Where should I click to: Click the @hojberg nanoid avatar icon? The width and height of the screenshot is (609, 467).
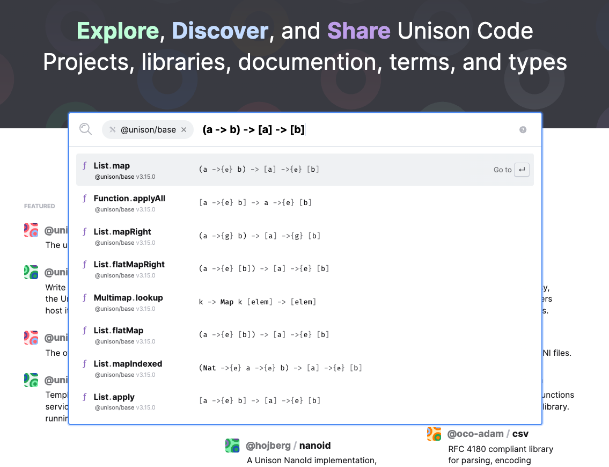(x=232, y=445)
